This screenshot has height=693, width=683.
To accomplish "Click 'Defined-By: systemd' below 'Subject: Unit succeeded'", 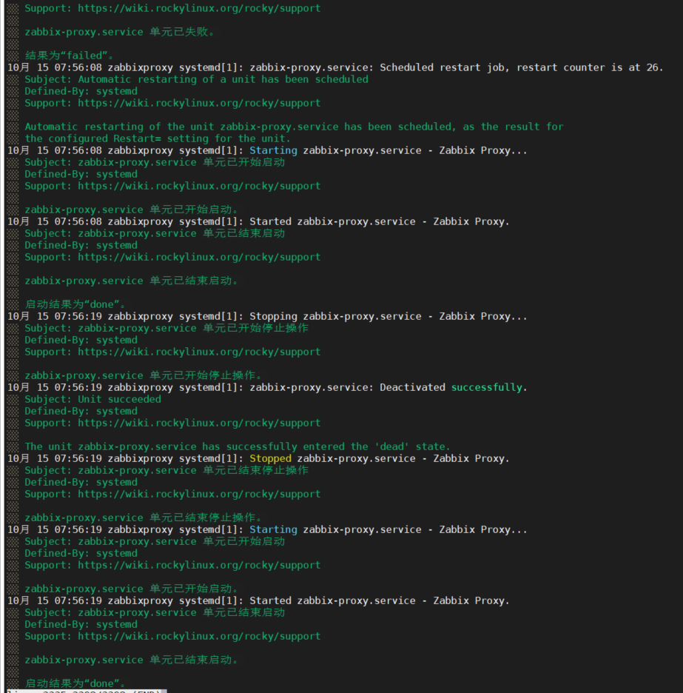I will [x=81, y=412].
